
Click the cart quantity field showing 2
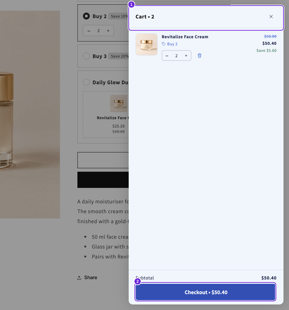[176, 56]
